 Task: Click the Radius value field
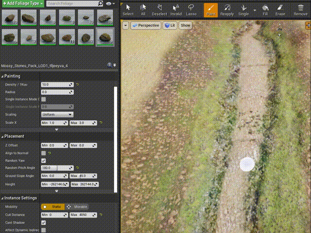(57, 92)
